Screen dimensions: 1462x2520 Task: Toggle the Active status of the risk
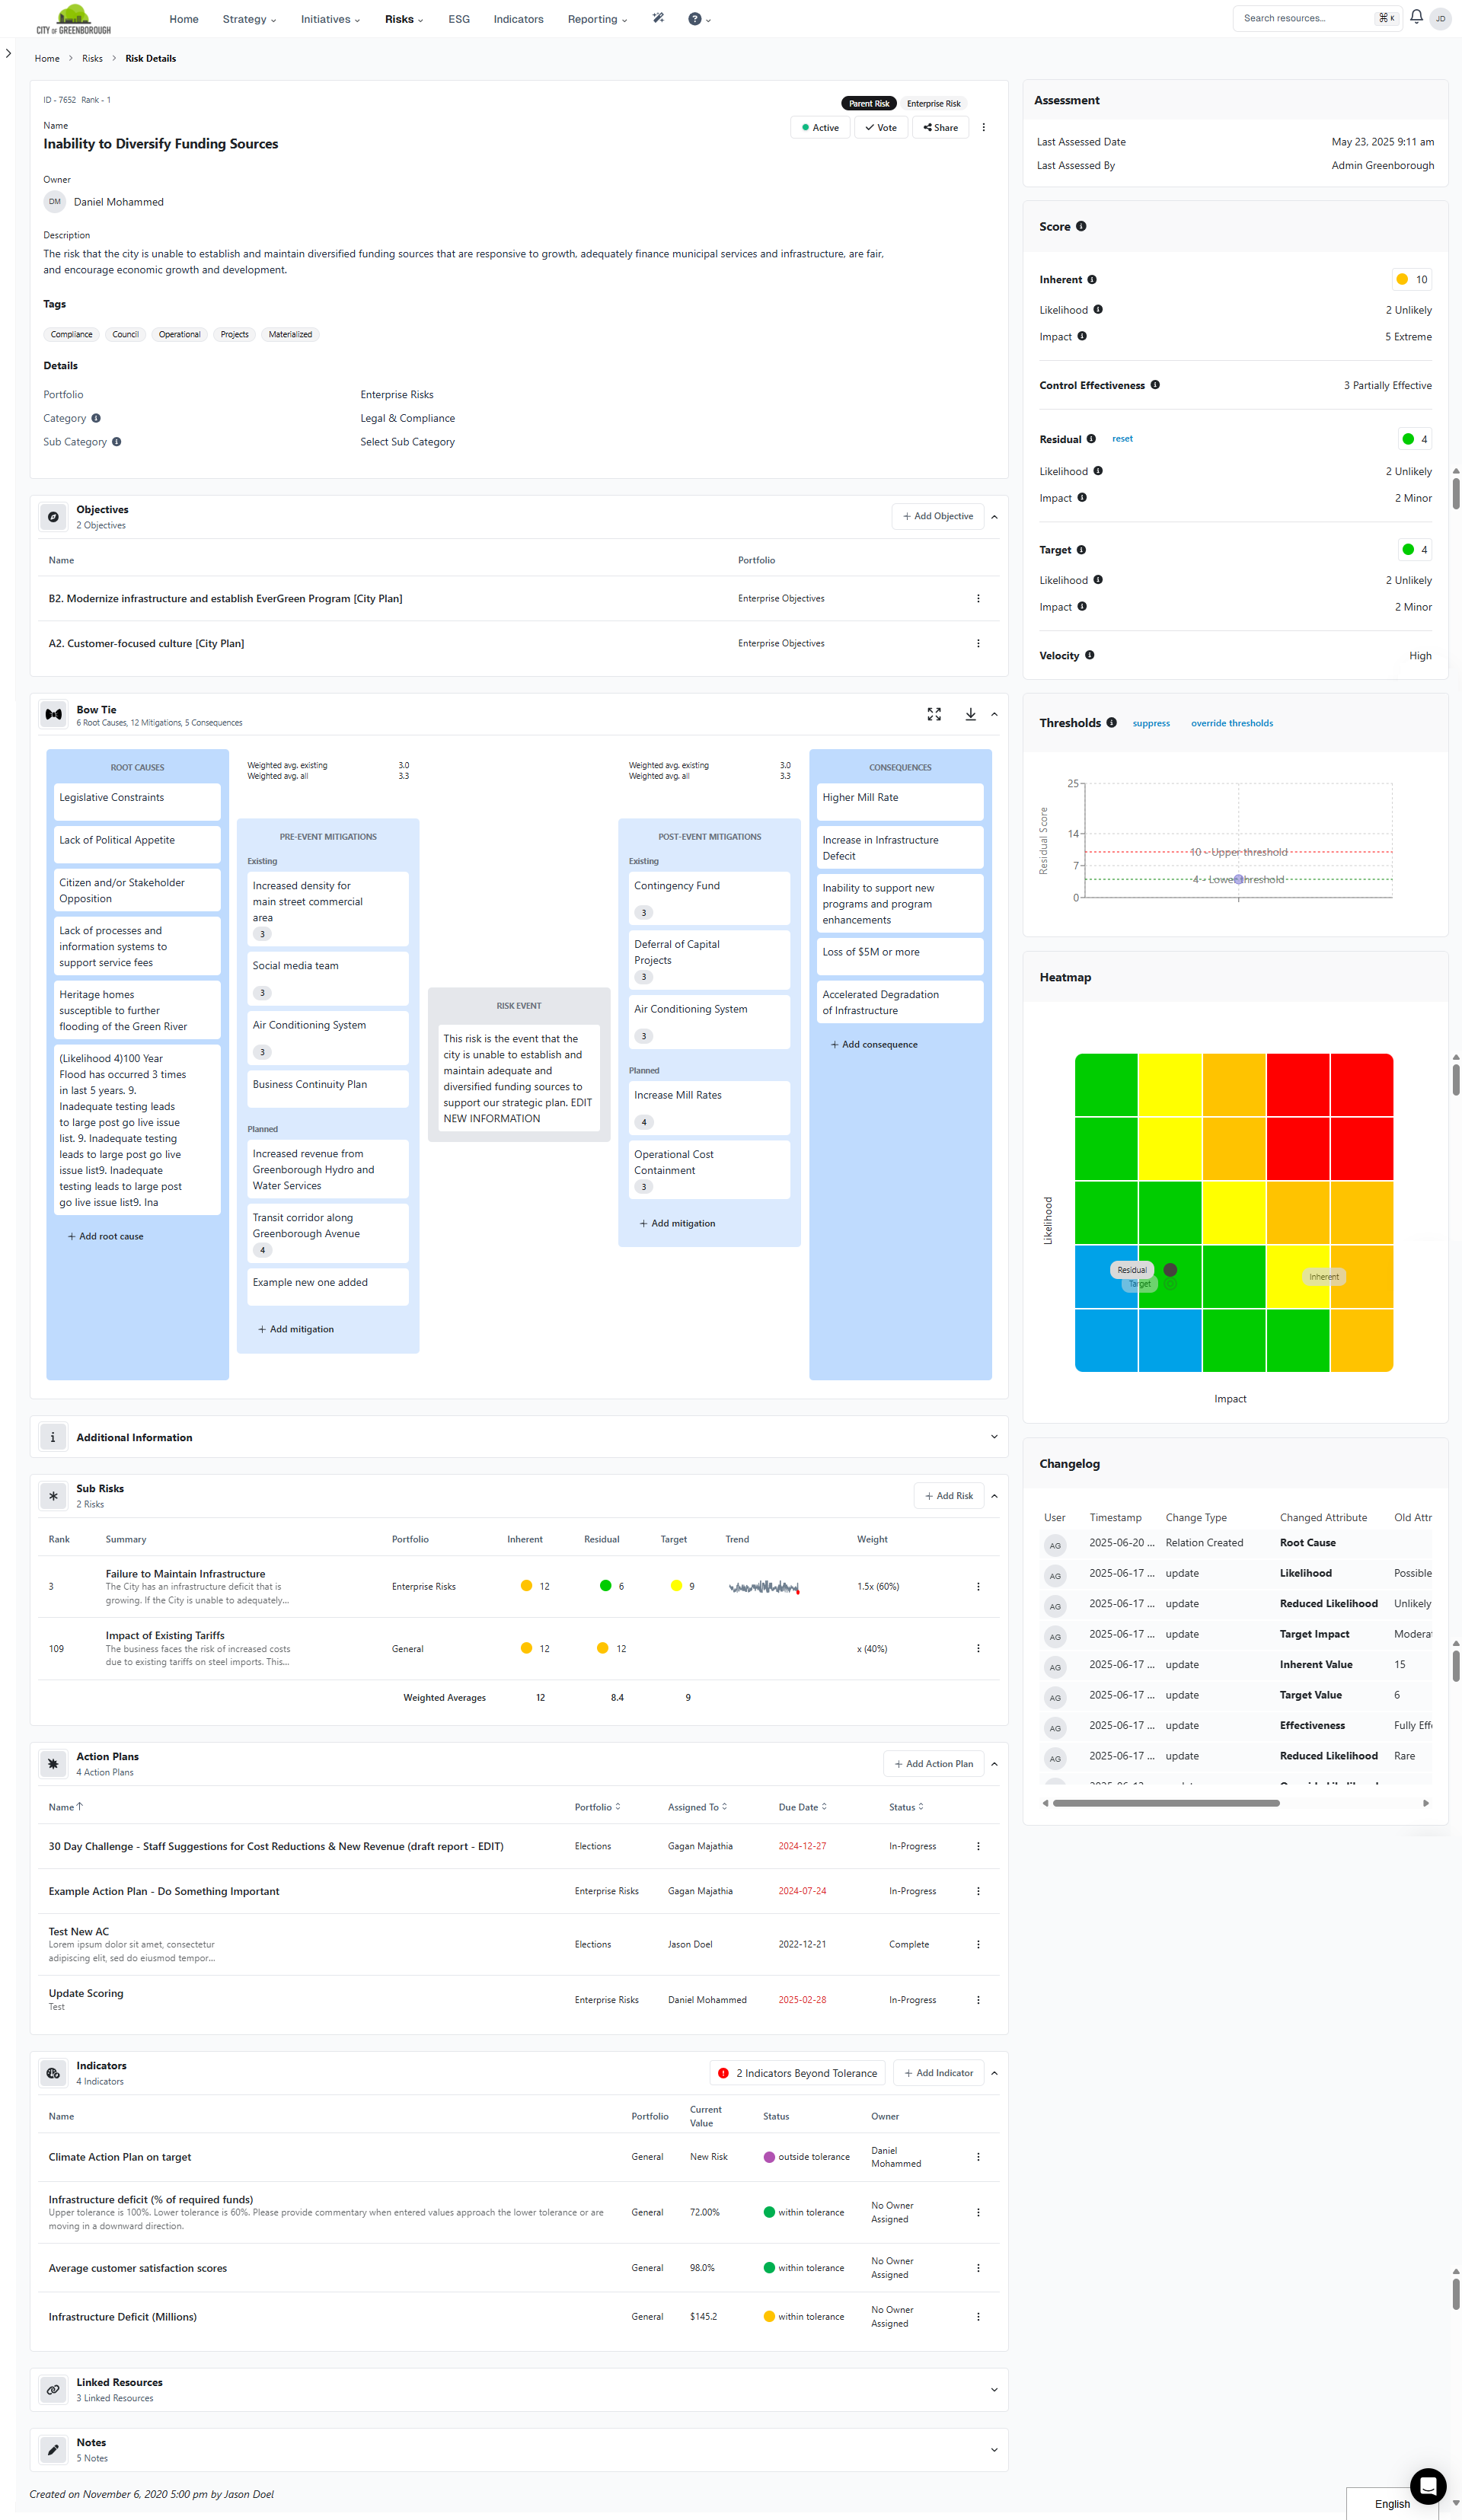point(819,127)
